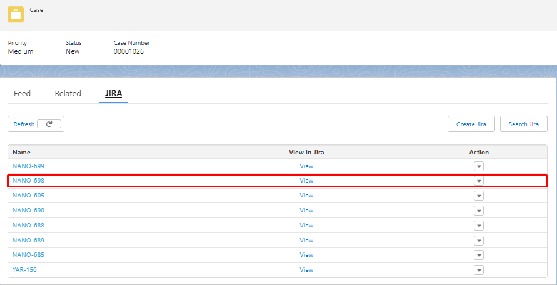Open the NANO-699 issue link

pyautogui.click(x=28, y=166)
